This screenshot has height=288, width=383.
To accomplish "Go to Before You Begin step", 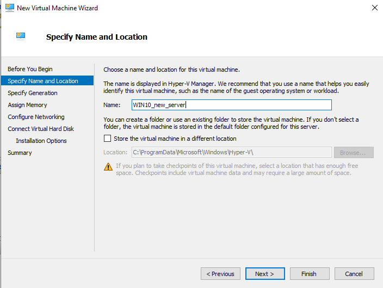I will pyautogui.click(x=30, y=69).
